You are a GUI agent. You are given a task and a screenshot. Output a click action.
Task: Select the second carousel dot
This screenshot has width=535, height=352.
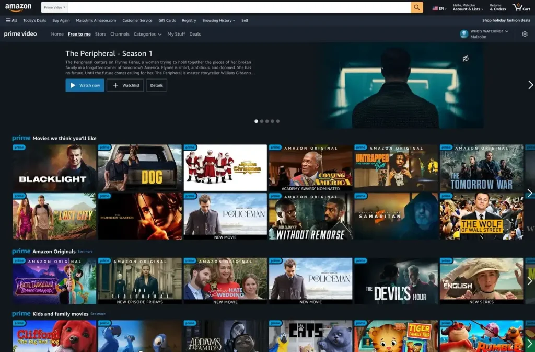coord(262,121)
